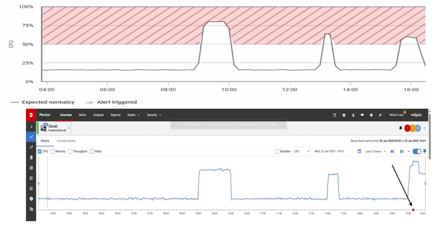Screen dimensions: 441x227
Task: Select the History tab
Action: pos(45,141)
